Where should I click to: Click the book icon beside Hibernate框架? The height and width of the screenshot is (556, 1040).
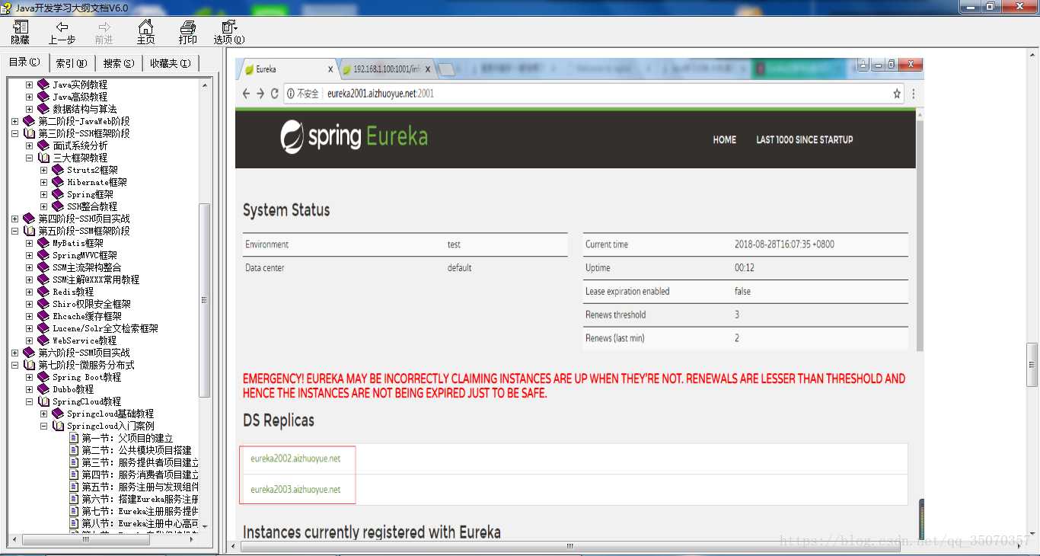click(58, 182)
